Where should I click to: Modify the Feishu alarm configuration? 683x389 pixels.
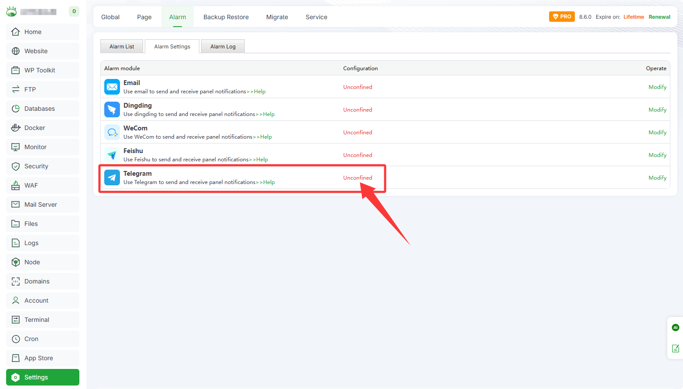pyautogui.click(x=657, y=155)
